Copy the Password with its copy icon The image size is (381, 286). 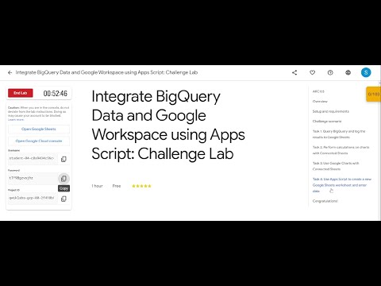pyautogui.click(x=63, y=179)
